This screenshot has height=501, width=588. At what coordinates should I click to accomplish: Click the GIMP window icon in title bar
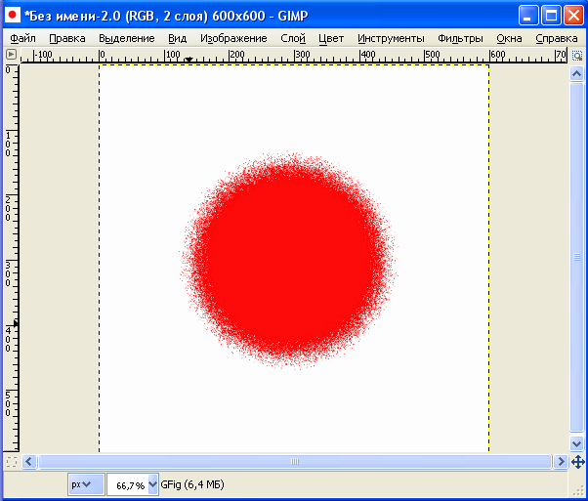[12, 15]
